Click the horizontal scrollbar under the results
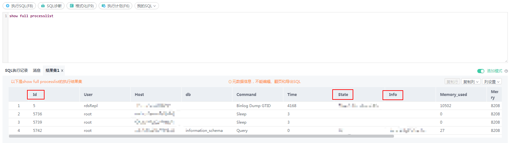511x143 pixels. pyautogui.click(x=201, y=136)
